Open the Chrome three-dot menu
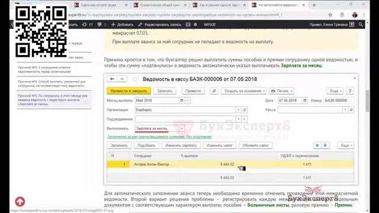 (x=364, y=15)
